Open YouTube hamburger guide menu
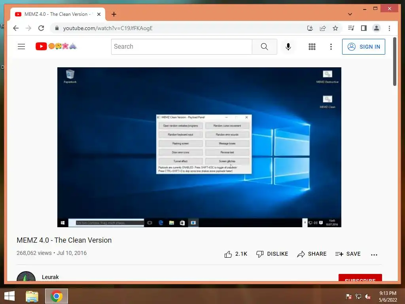Screen dimensions: 405x304 click(21, 47)
